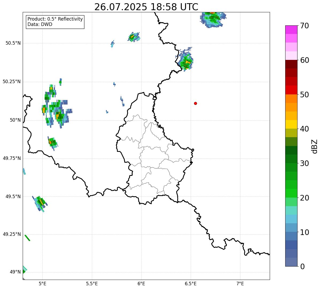
Task: Click the yellow colorbar segment at 40
Action: pos(291,124)
